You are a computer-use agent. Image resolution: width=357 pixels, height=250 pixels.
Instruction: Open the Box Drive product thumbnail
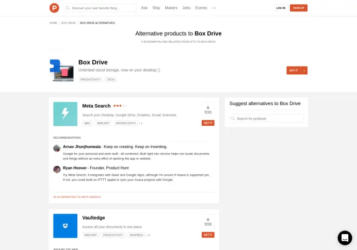point(62,70)
